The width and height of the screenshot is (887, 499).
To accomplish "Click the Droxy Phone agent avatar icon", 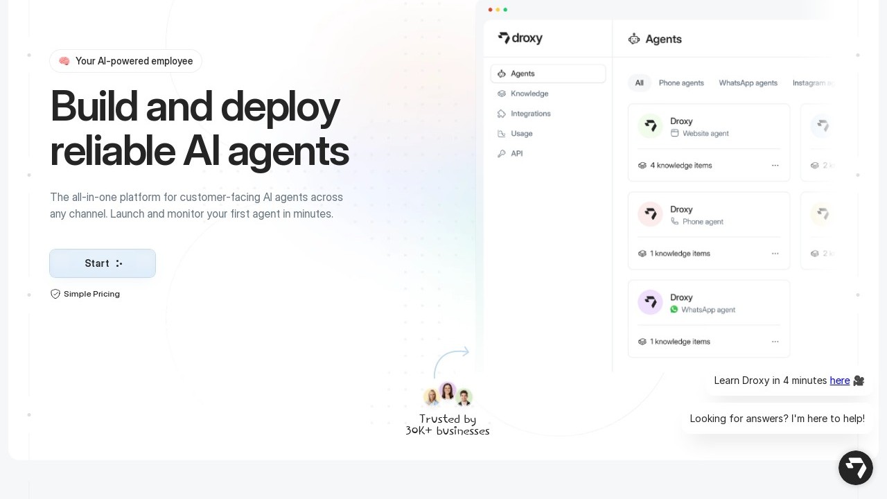I will tap(650, 214).
